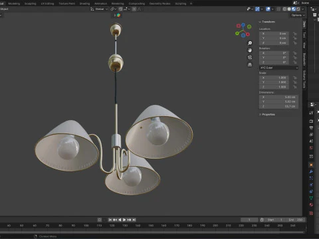Viewport: 319px width, 239px height.
Task: Click the red X axis ball on navigation gizmo
Action: [248, 35]
